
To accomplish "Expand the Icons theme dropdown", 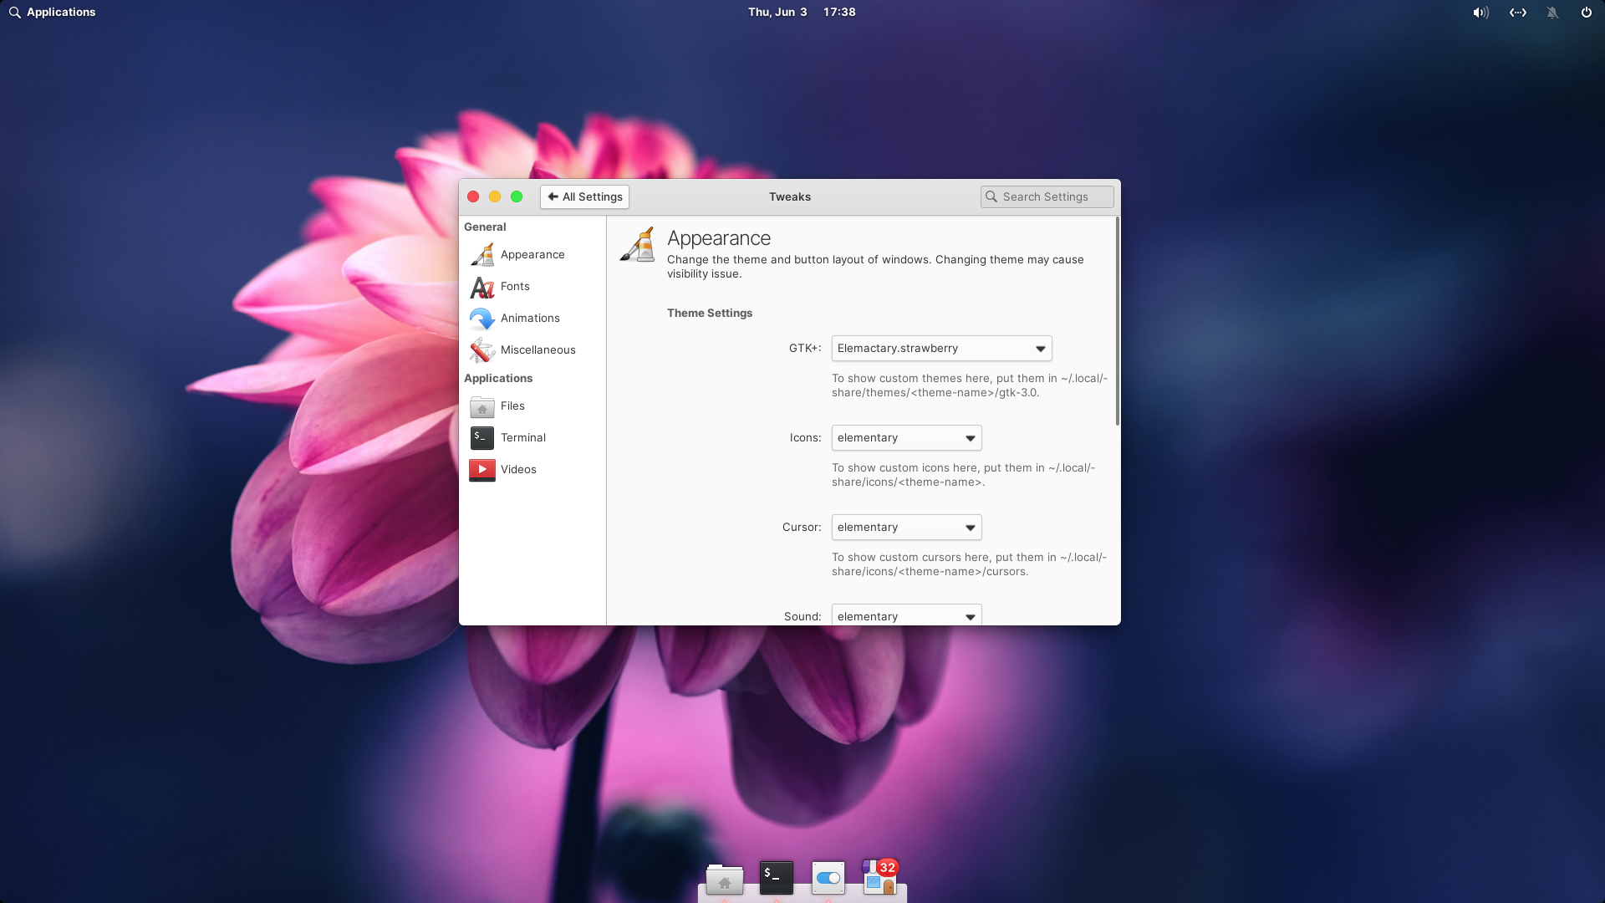I will click(906, 438).
